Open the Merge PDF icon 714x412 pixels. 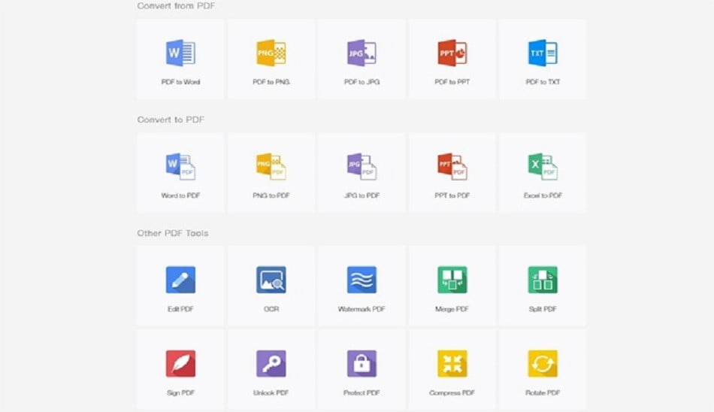tap(452, 280)
